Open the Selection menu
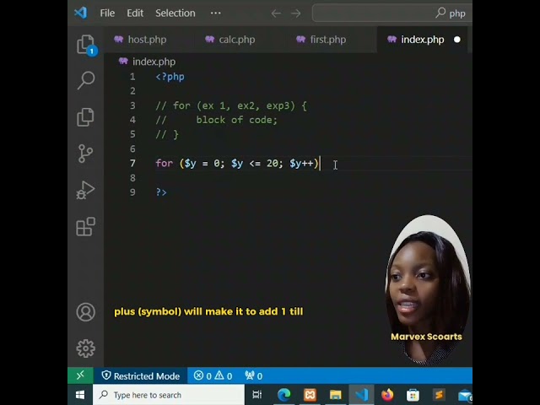The width and height of the screenshot is (540, 405). tap(175, 13)
